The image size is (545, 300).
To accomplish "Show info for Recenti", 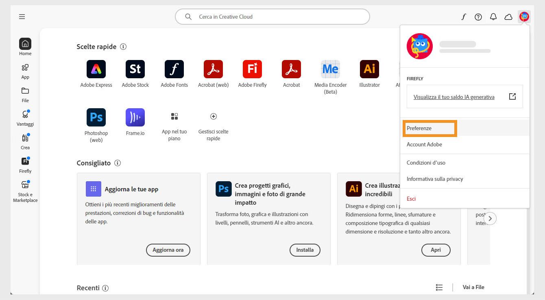I will pos(105,288).
